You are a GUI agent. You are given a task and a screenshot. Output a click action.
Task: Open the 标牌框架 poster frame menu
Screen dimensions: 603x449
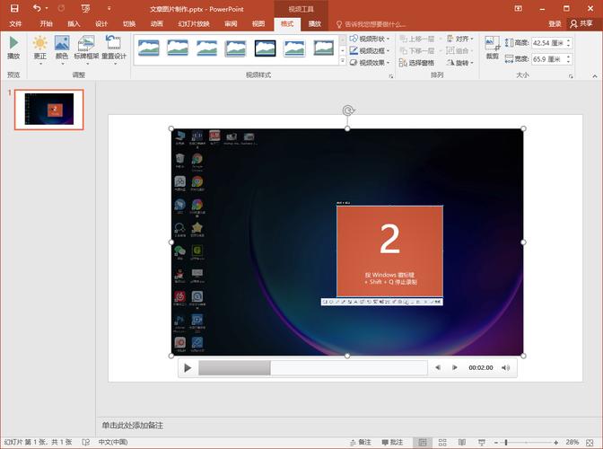(86, 49)
